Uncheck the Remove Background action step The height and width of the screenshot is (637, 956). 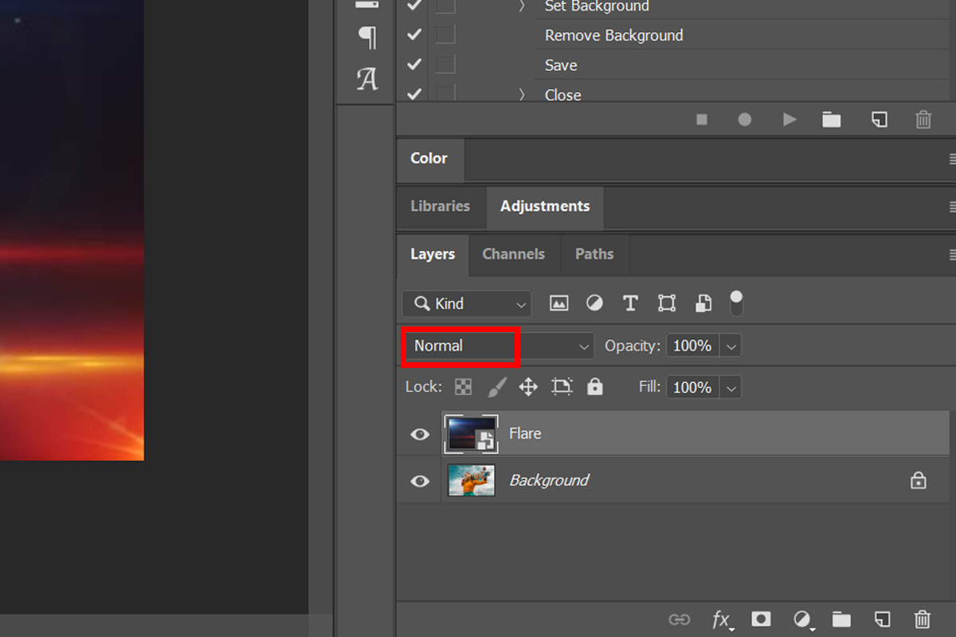pos(413,35)
